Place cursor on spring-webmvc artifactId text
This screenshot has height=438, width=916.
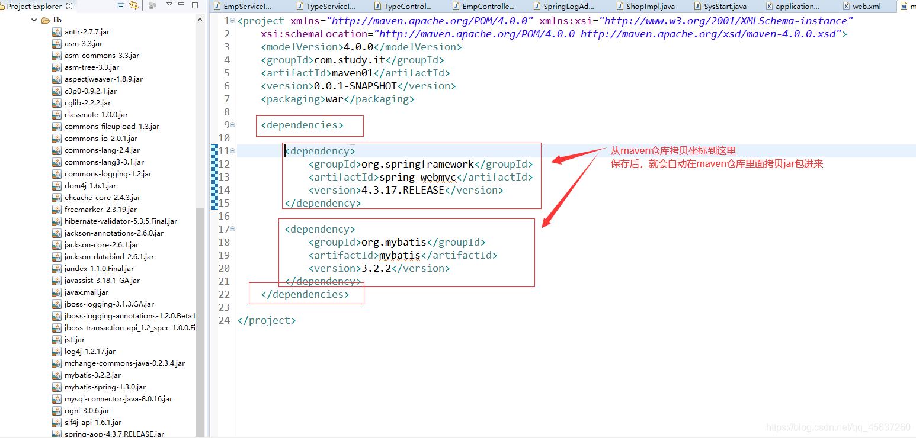coord(418,177)
